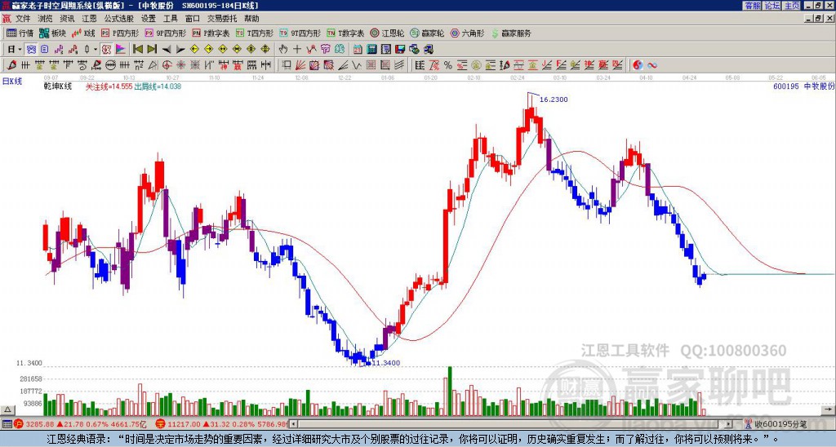Open the 9P四方形 tool
The height and width of the screenshot is (447, 836).
[x=166, y=33]
